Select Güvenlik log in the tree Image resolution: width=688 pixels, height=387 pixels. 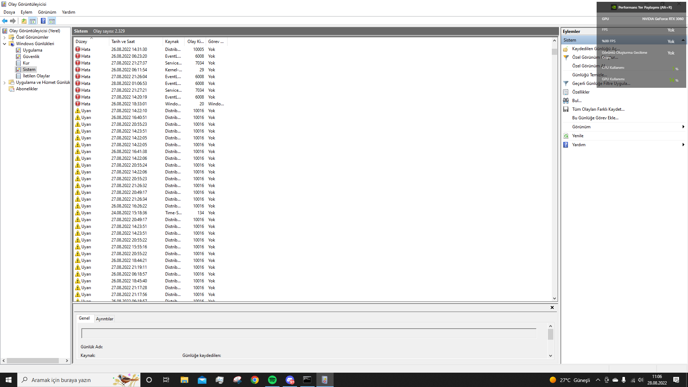(x=31, y=57)
